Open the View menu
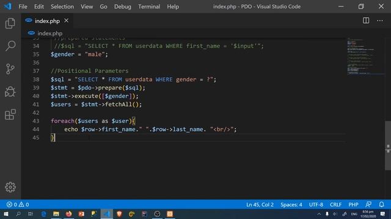391x219 pixels. pyautogui.click(x=87, y=7)
